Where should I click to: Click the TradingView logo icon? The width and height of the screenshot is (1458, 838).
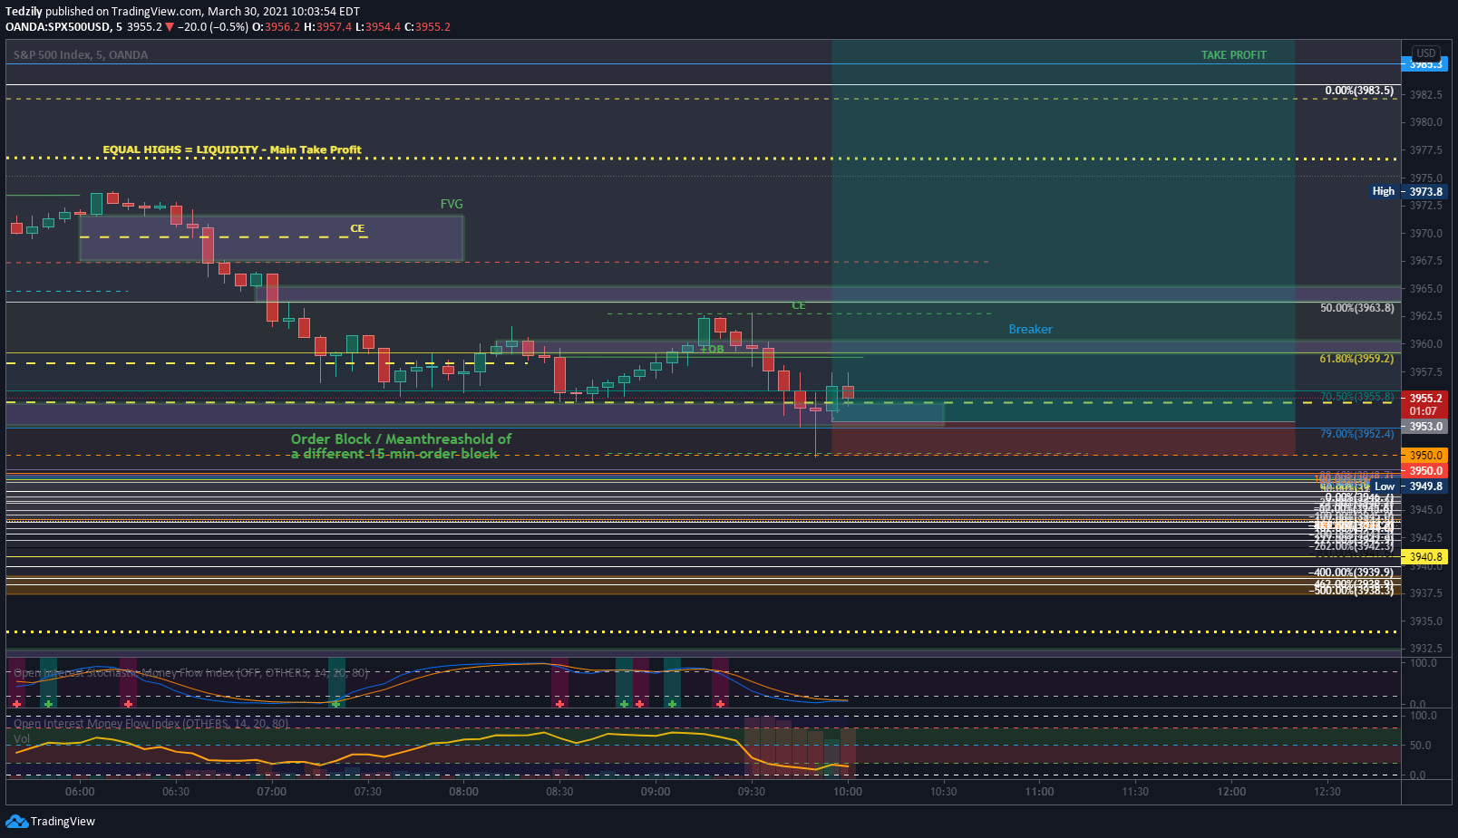click(x=16, y=821)
